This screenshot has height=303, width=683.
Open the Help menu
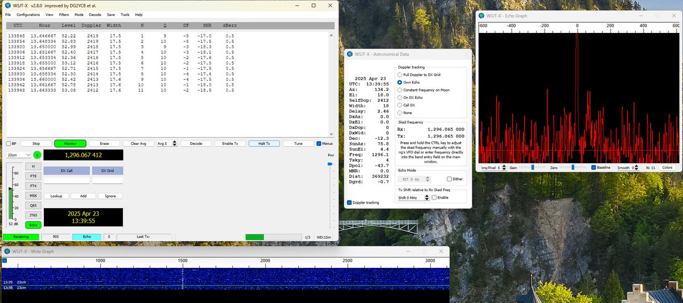point(138,14)
